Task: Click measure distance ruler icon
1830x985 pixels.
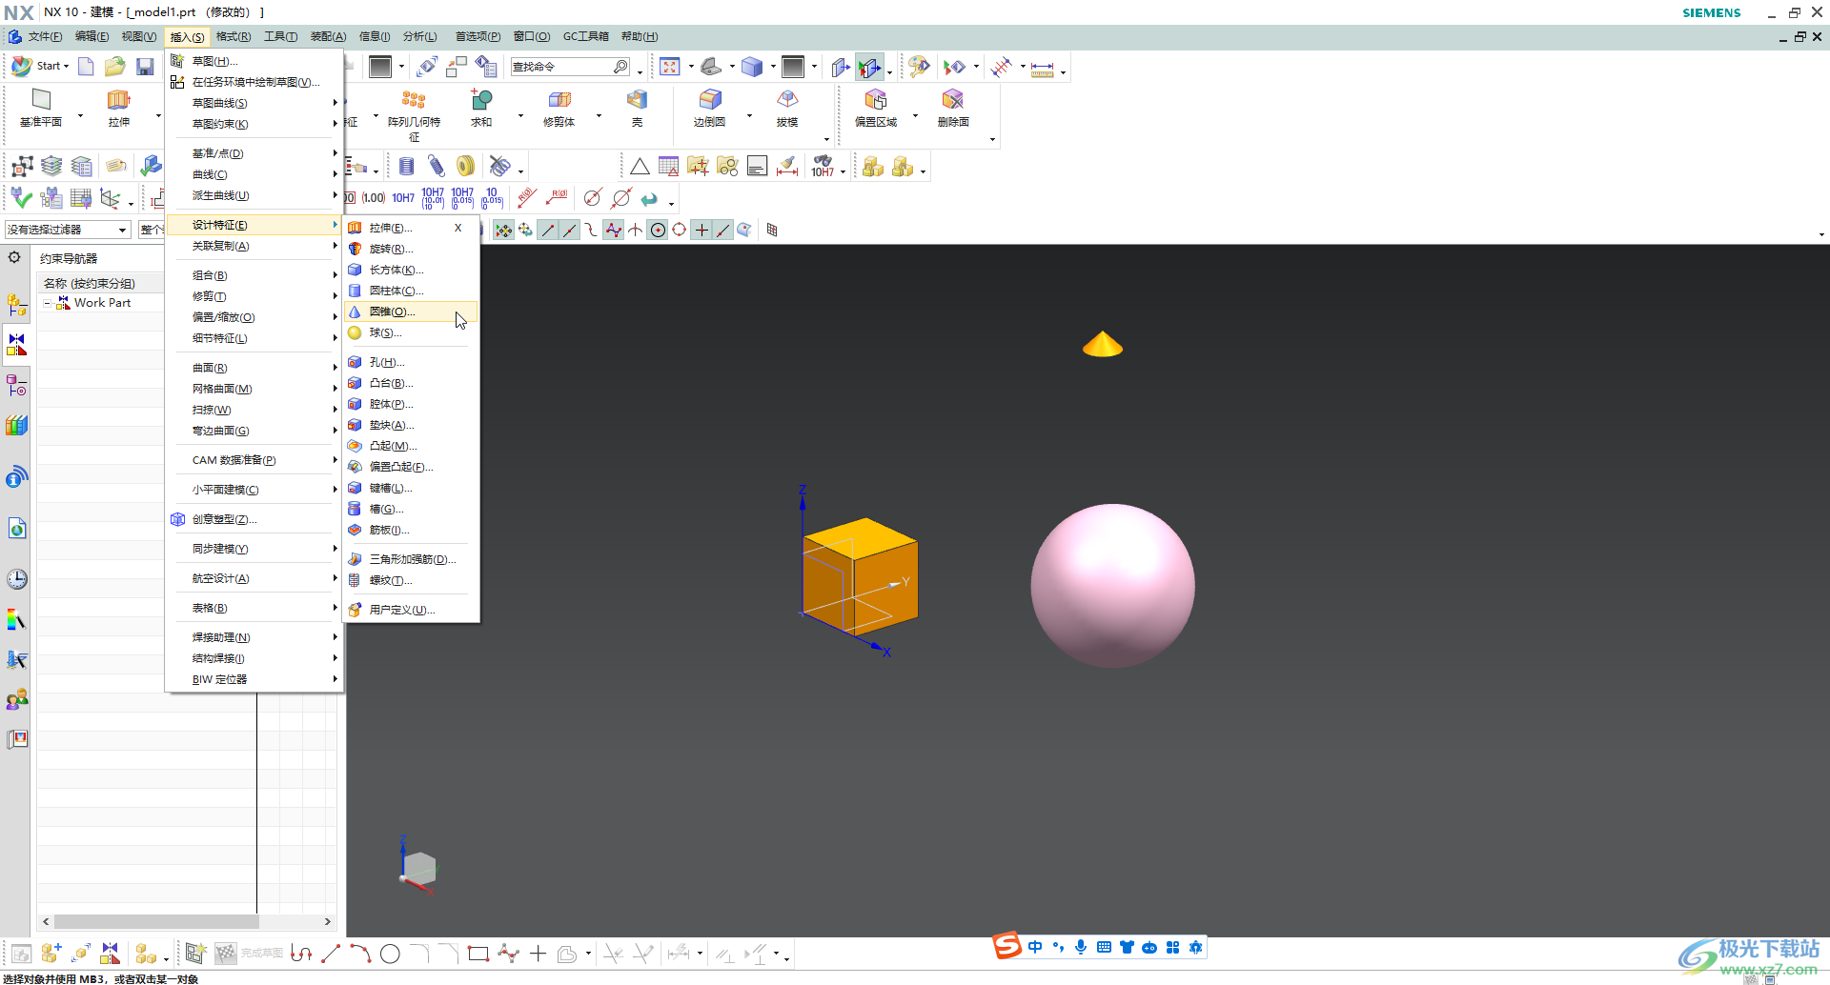Action: [1043, 69]
